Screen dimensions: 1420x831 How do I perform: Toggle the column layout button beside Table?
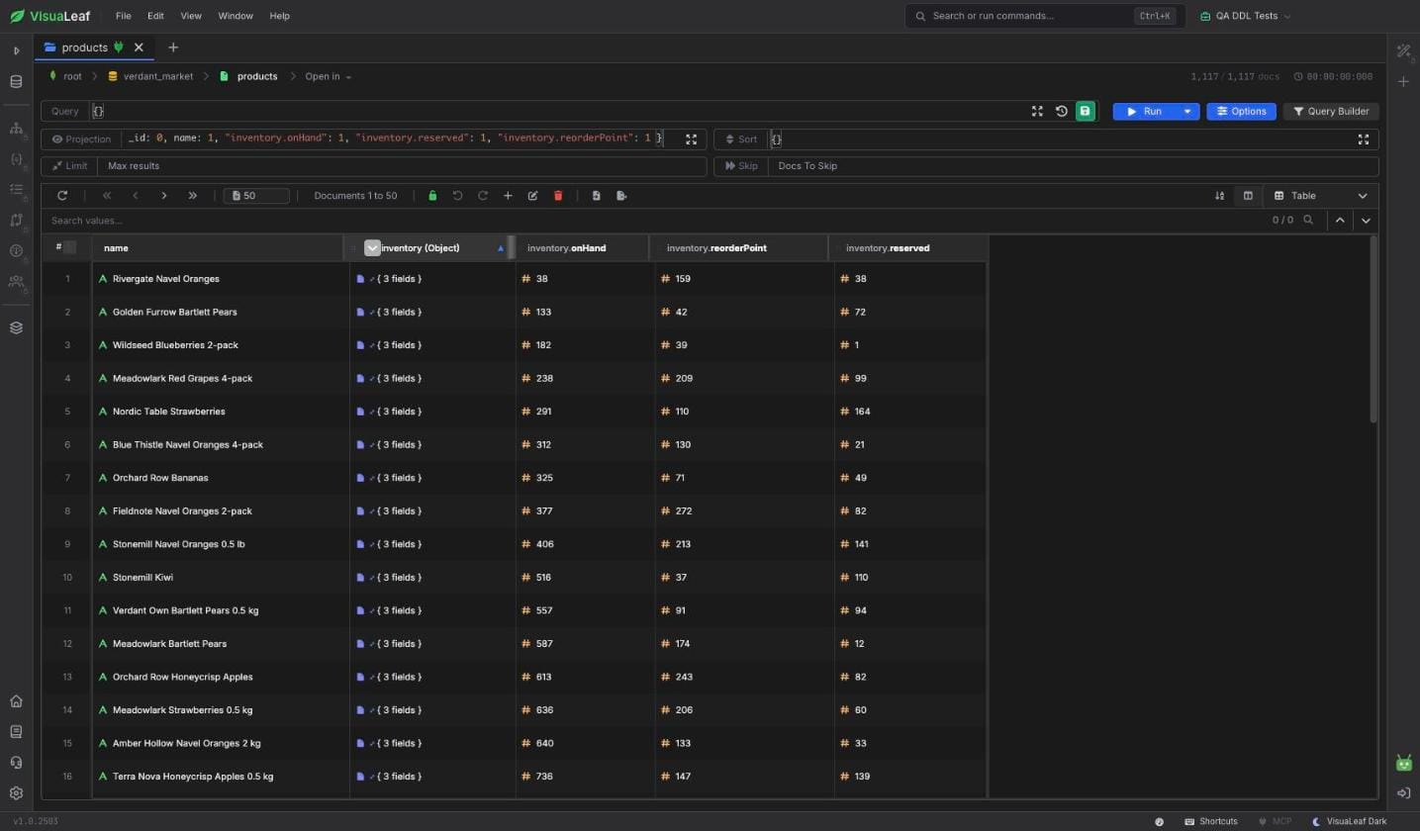coord(1248,196)
